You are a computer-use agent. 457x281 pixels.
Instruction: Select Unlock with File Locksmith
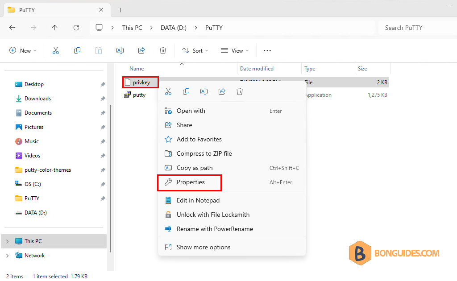point(232,215)
